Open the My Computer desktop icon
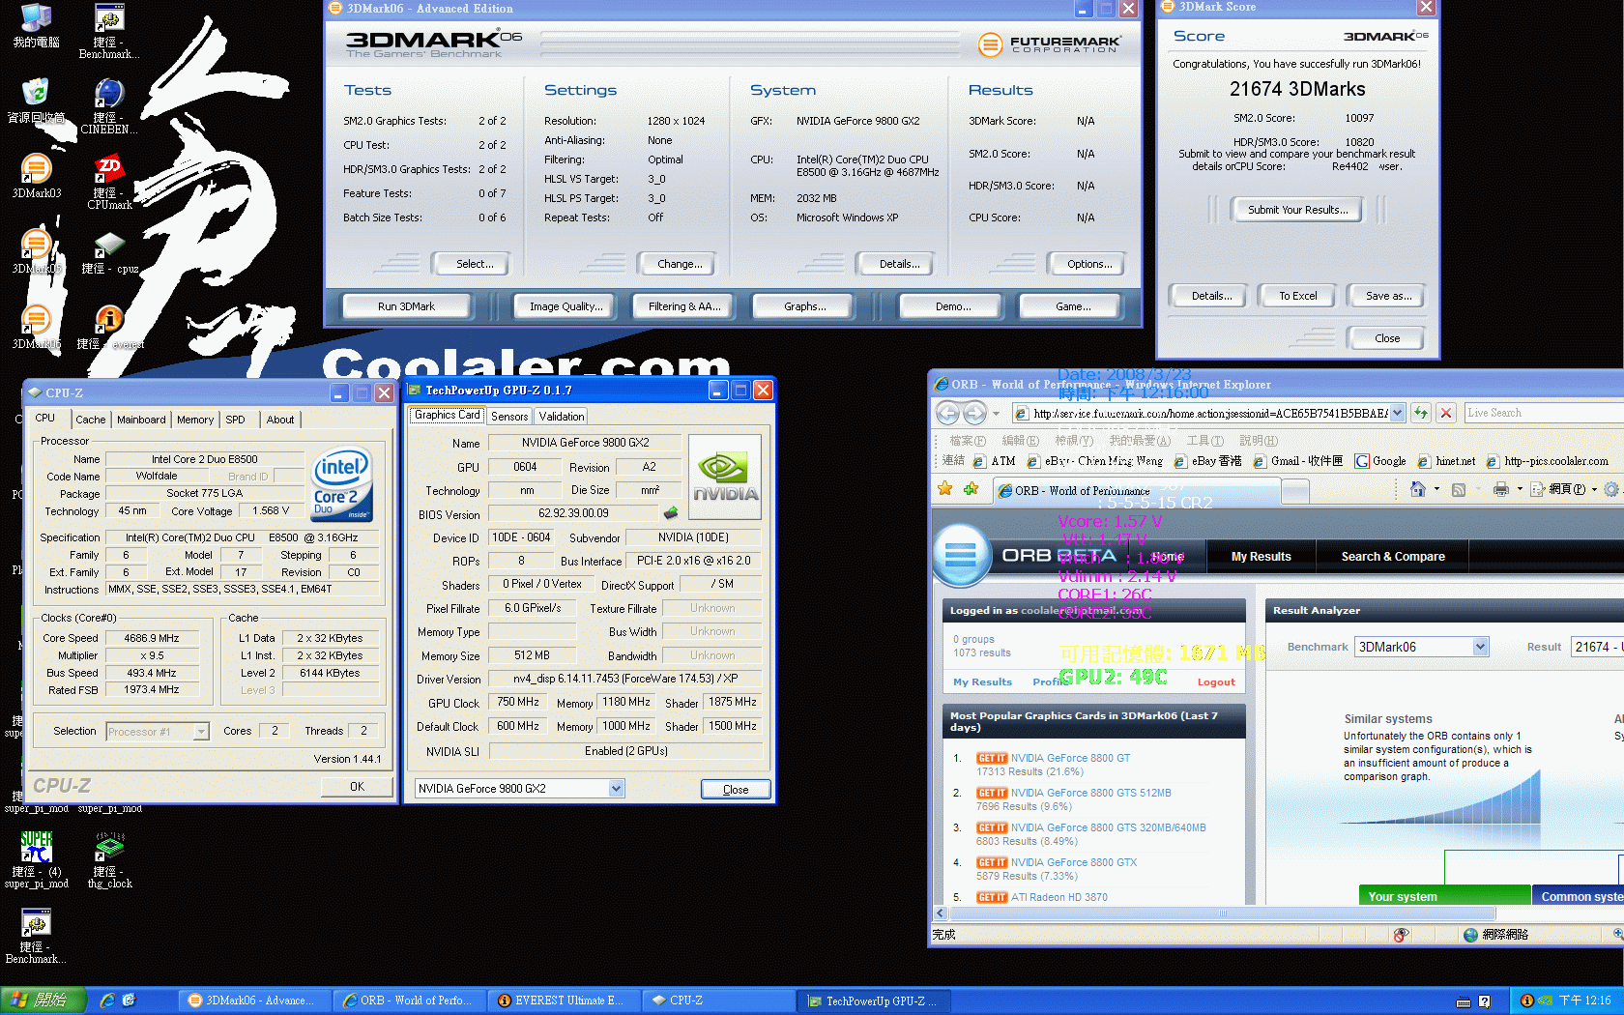The height and width of the screenshot is (1015, 1624). 36,26
